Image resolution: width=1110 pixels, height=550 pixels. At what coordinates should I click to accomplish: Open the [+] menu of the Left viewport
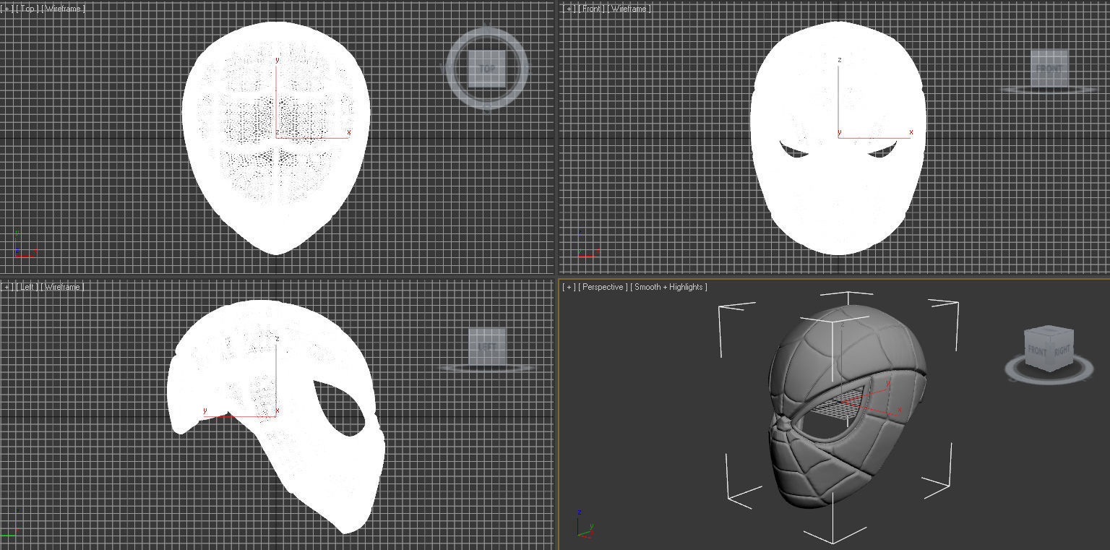[x=7, y=287]
